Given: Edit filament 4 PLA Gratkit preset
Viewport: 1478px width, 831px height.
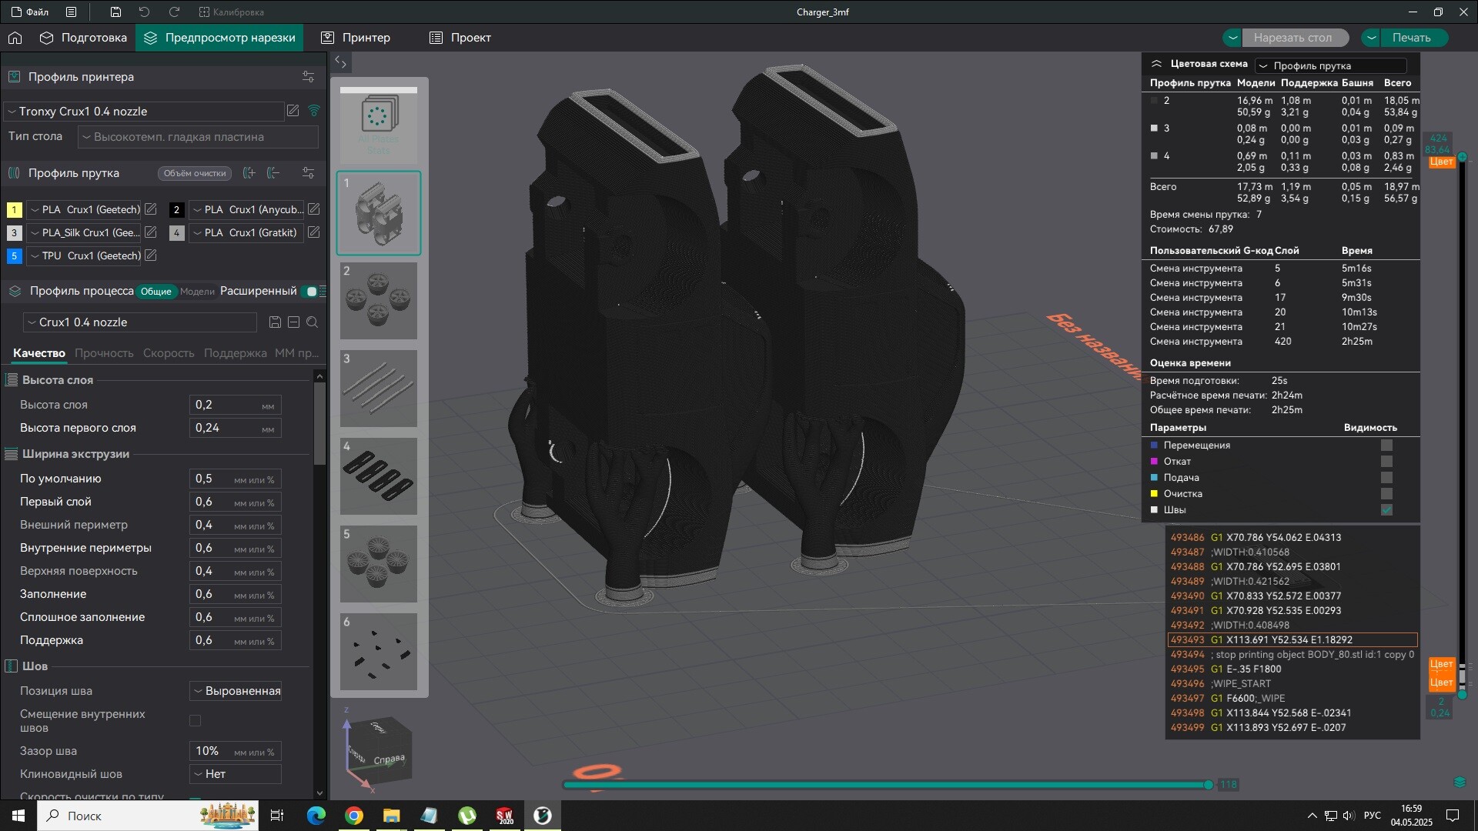Looking at the screenshot, I should click(x=313, y=232).
